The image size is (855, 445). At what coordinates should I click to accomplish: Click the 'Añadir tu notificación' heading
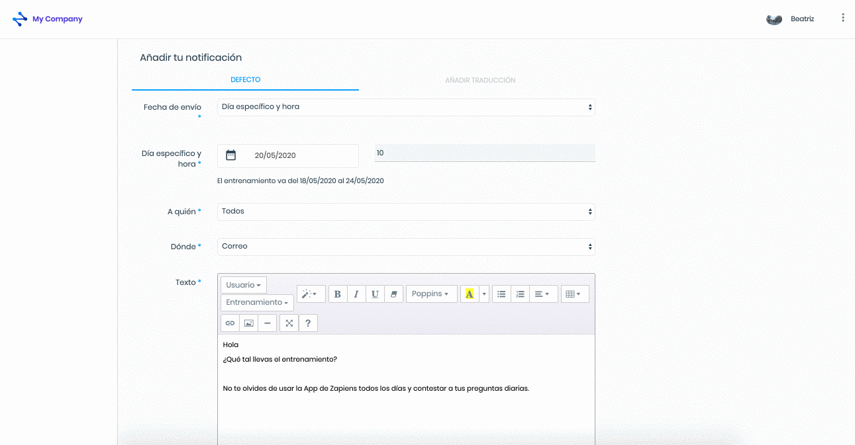pos(191,58)
